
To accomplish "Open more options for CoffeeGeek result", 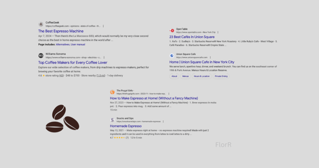I will (x=103, y=26).
